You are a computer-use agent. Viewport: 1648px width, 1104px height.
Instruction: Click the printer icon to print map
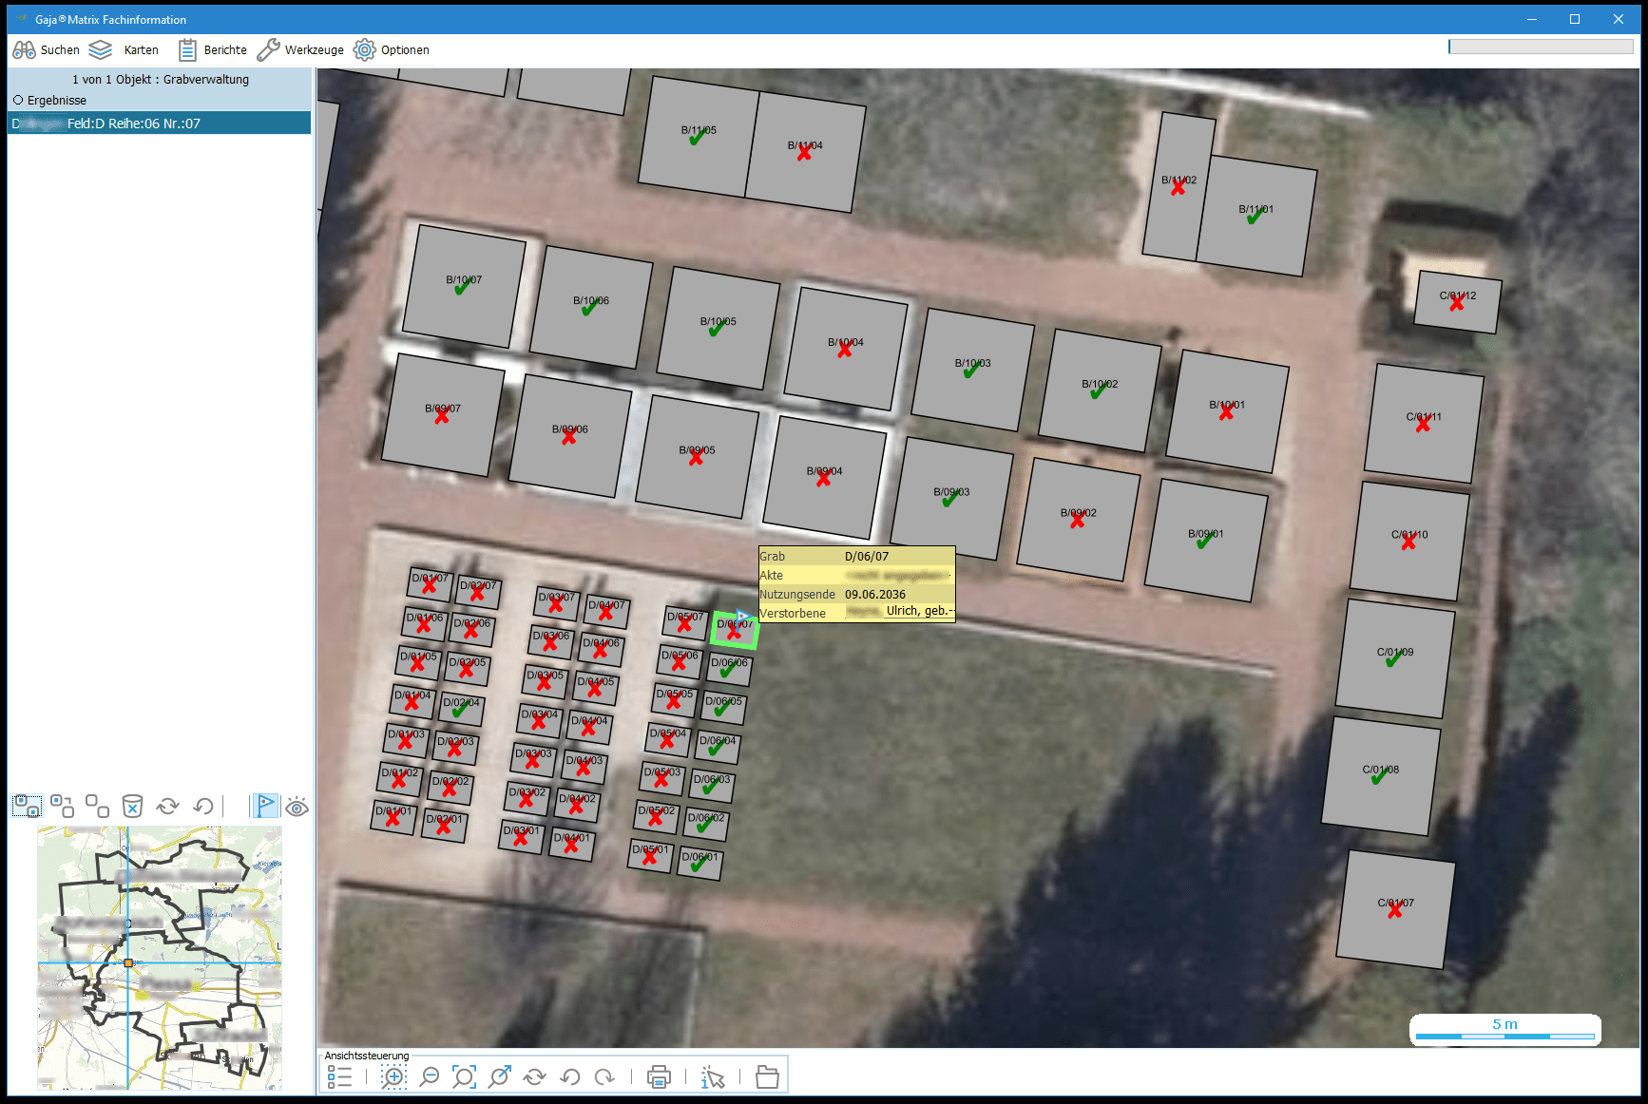click(659, 1076)
